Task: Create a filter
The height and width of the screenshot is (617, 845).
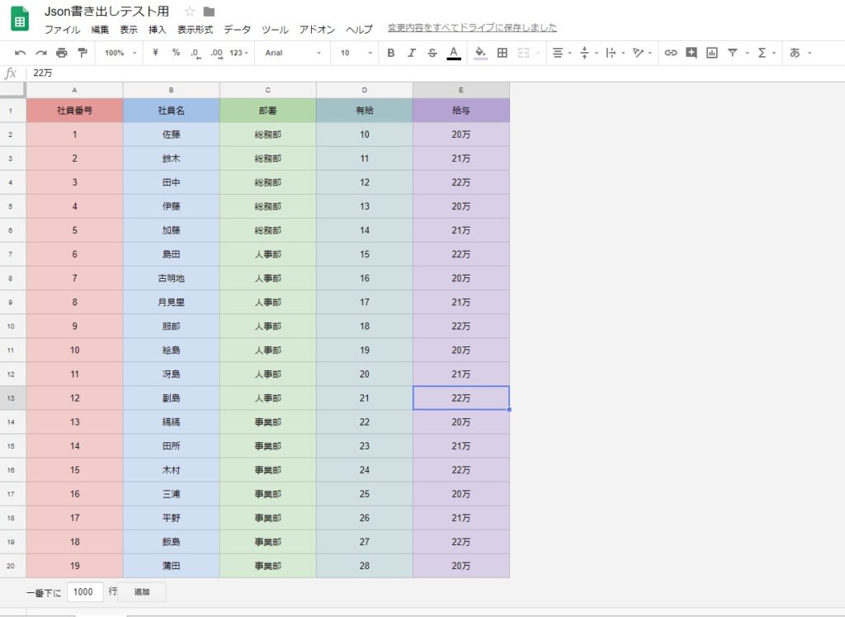Action: click(x=733, y=53)
